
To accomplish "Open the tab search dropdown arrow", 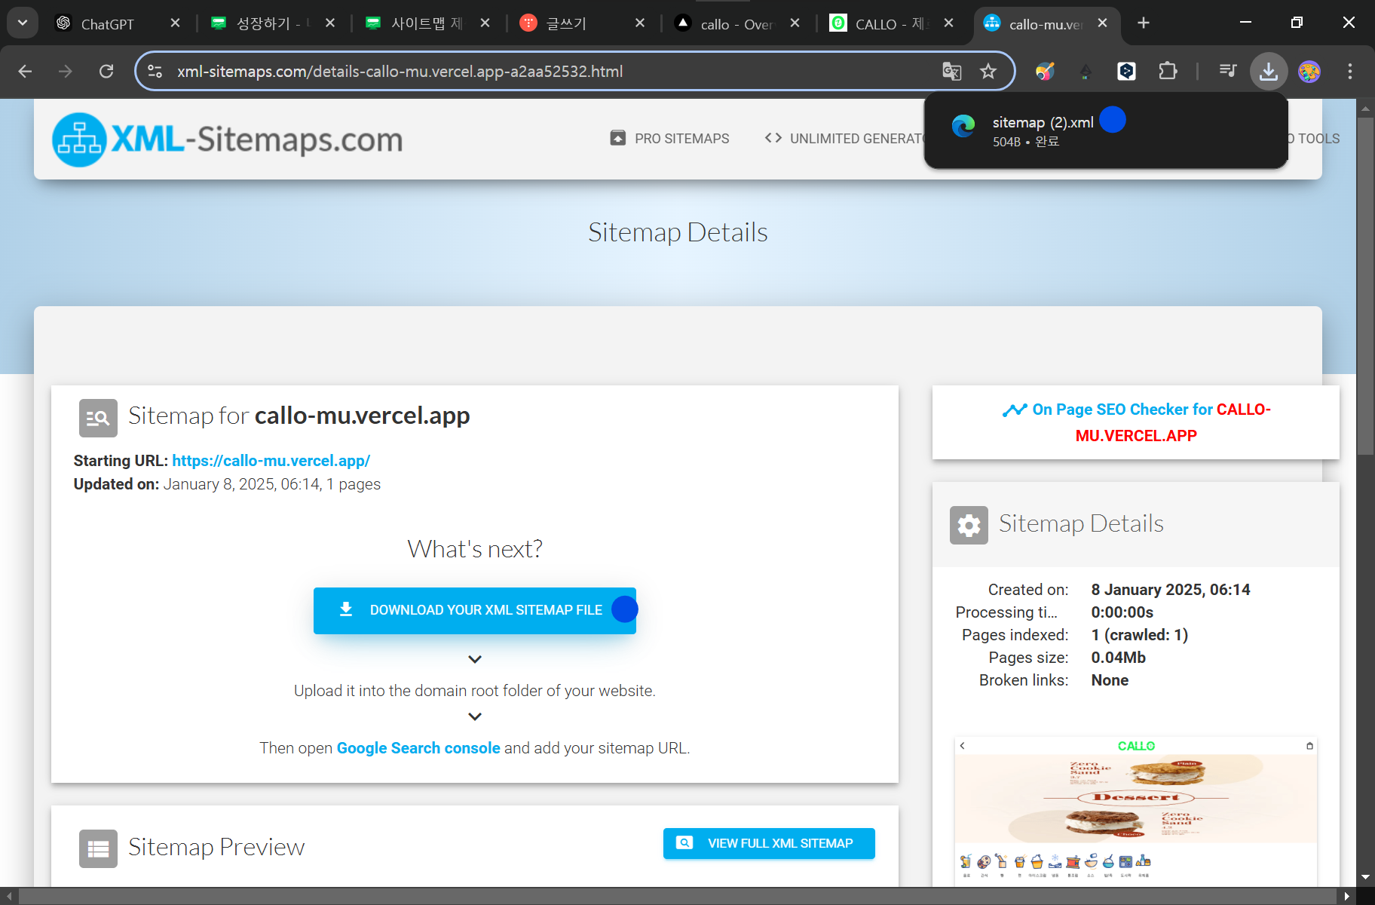I will (x=23, y=23).
